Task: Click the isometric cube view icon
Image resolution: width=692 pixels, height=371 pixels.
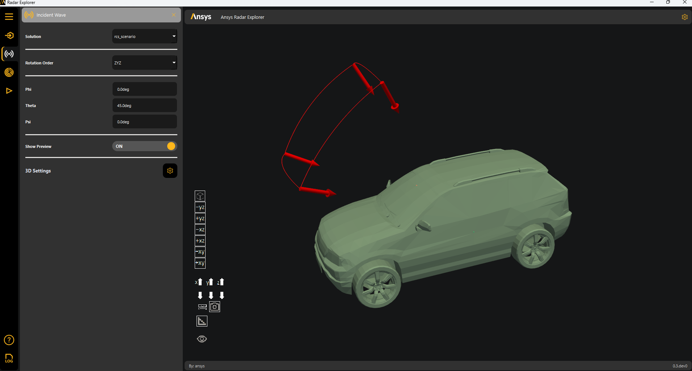Action: coord(200,196)
